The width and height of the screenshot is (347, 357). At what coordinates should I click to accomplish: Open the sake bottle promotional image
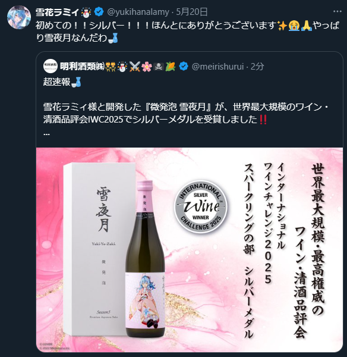click(190, 250)
